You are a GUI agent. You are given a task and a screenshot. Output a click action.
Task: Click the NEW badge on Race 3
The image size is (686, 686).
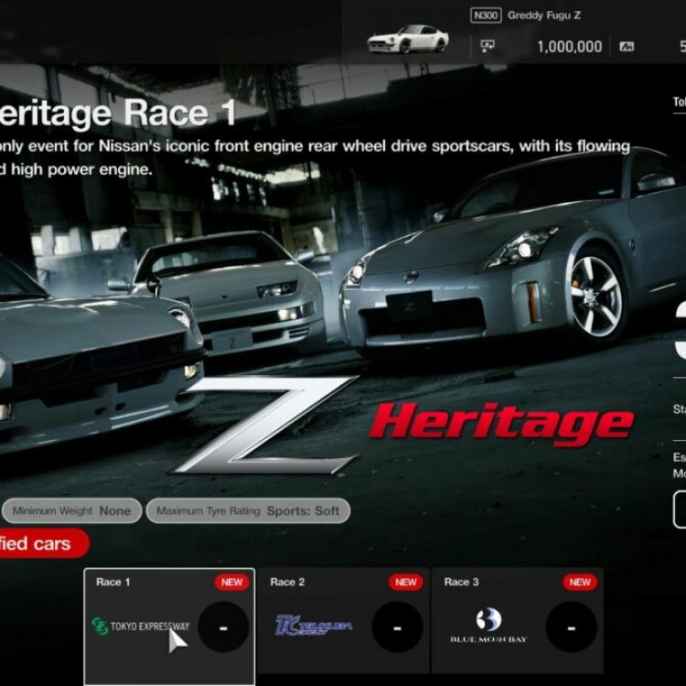point(580,583)
